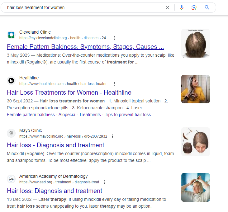Follow the Alopecia sitelink
Viewport: 228px width, 212px height.
coord(67,115)
